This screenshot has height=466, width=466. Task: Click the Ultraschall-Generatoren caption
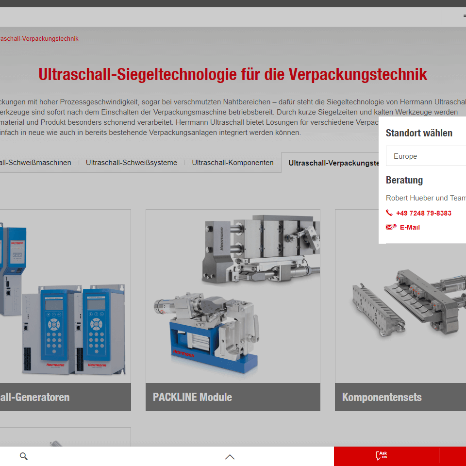[x=66, y=397]
